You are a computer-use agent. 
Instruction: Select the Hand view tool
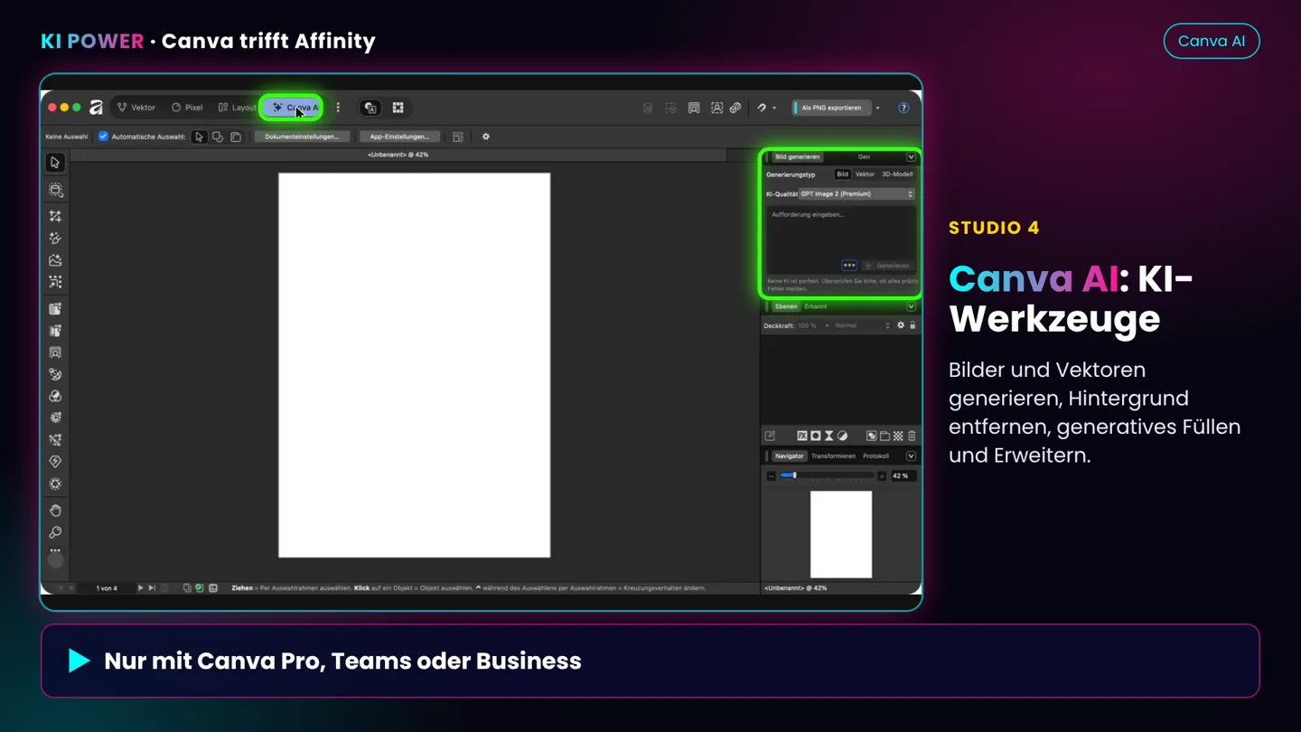55,511
